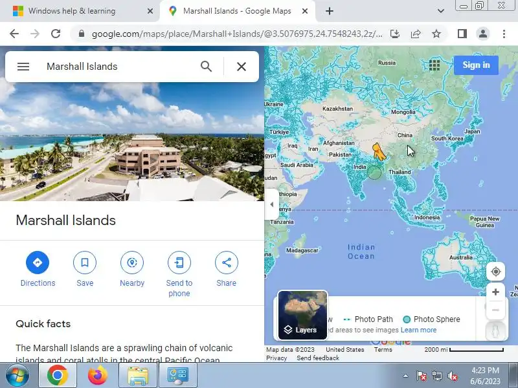518x388 pixels.
Task: Clear the Marshall Islands search
Action: (242, 67)
